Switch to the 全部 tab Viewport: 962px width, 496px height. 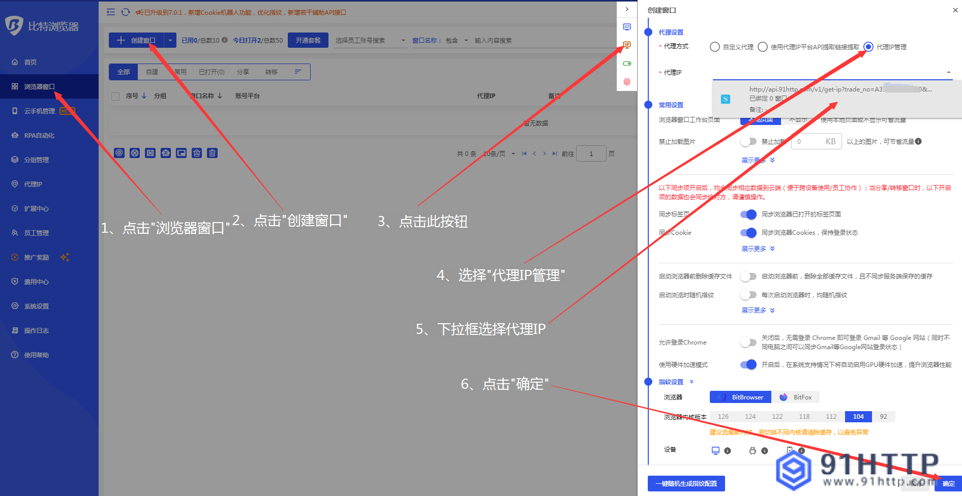pyautogui.click(x=124, y=72)
